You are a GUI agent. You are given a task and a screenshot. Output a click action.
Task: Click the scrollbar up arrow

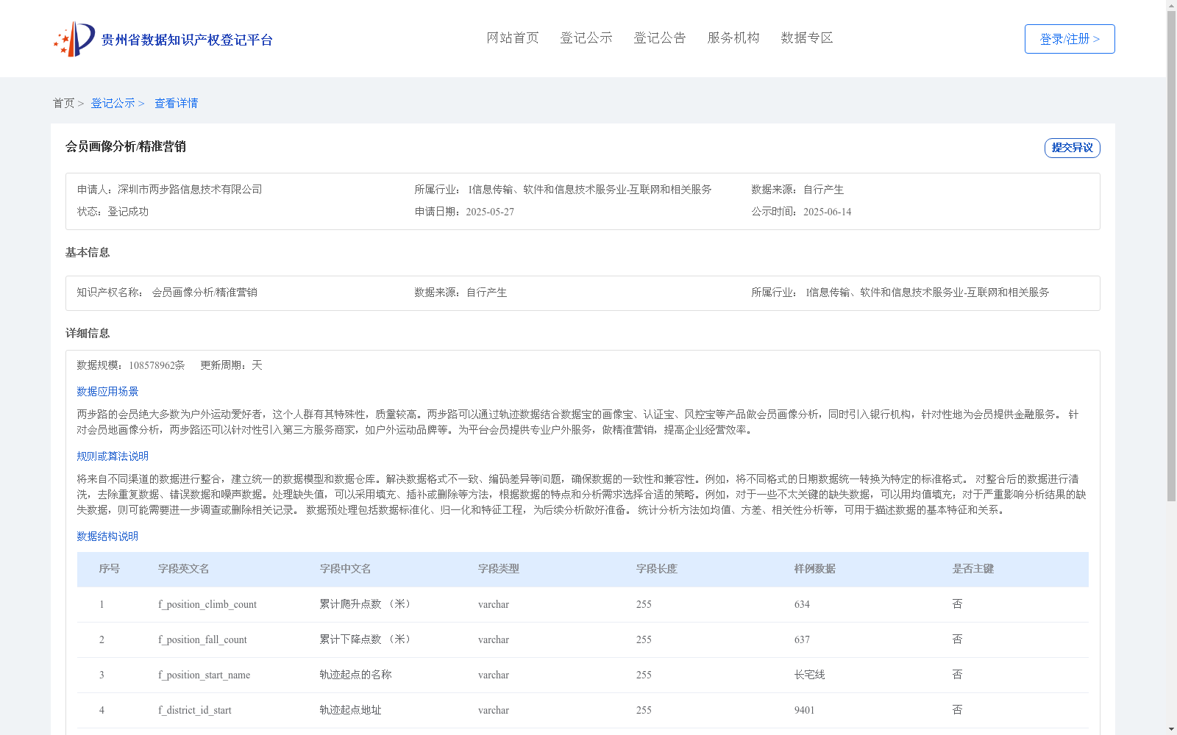click(1171, 5)
